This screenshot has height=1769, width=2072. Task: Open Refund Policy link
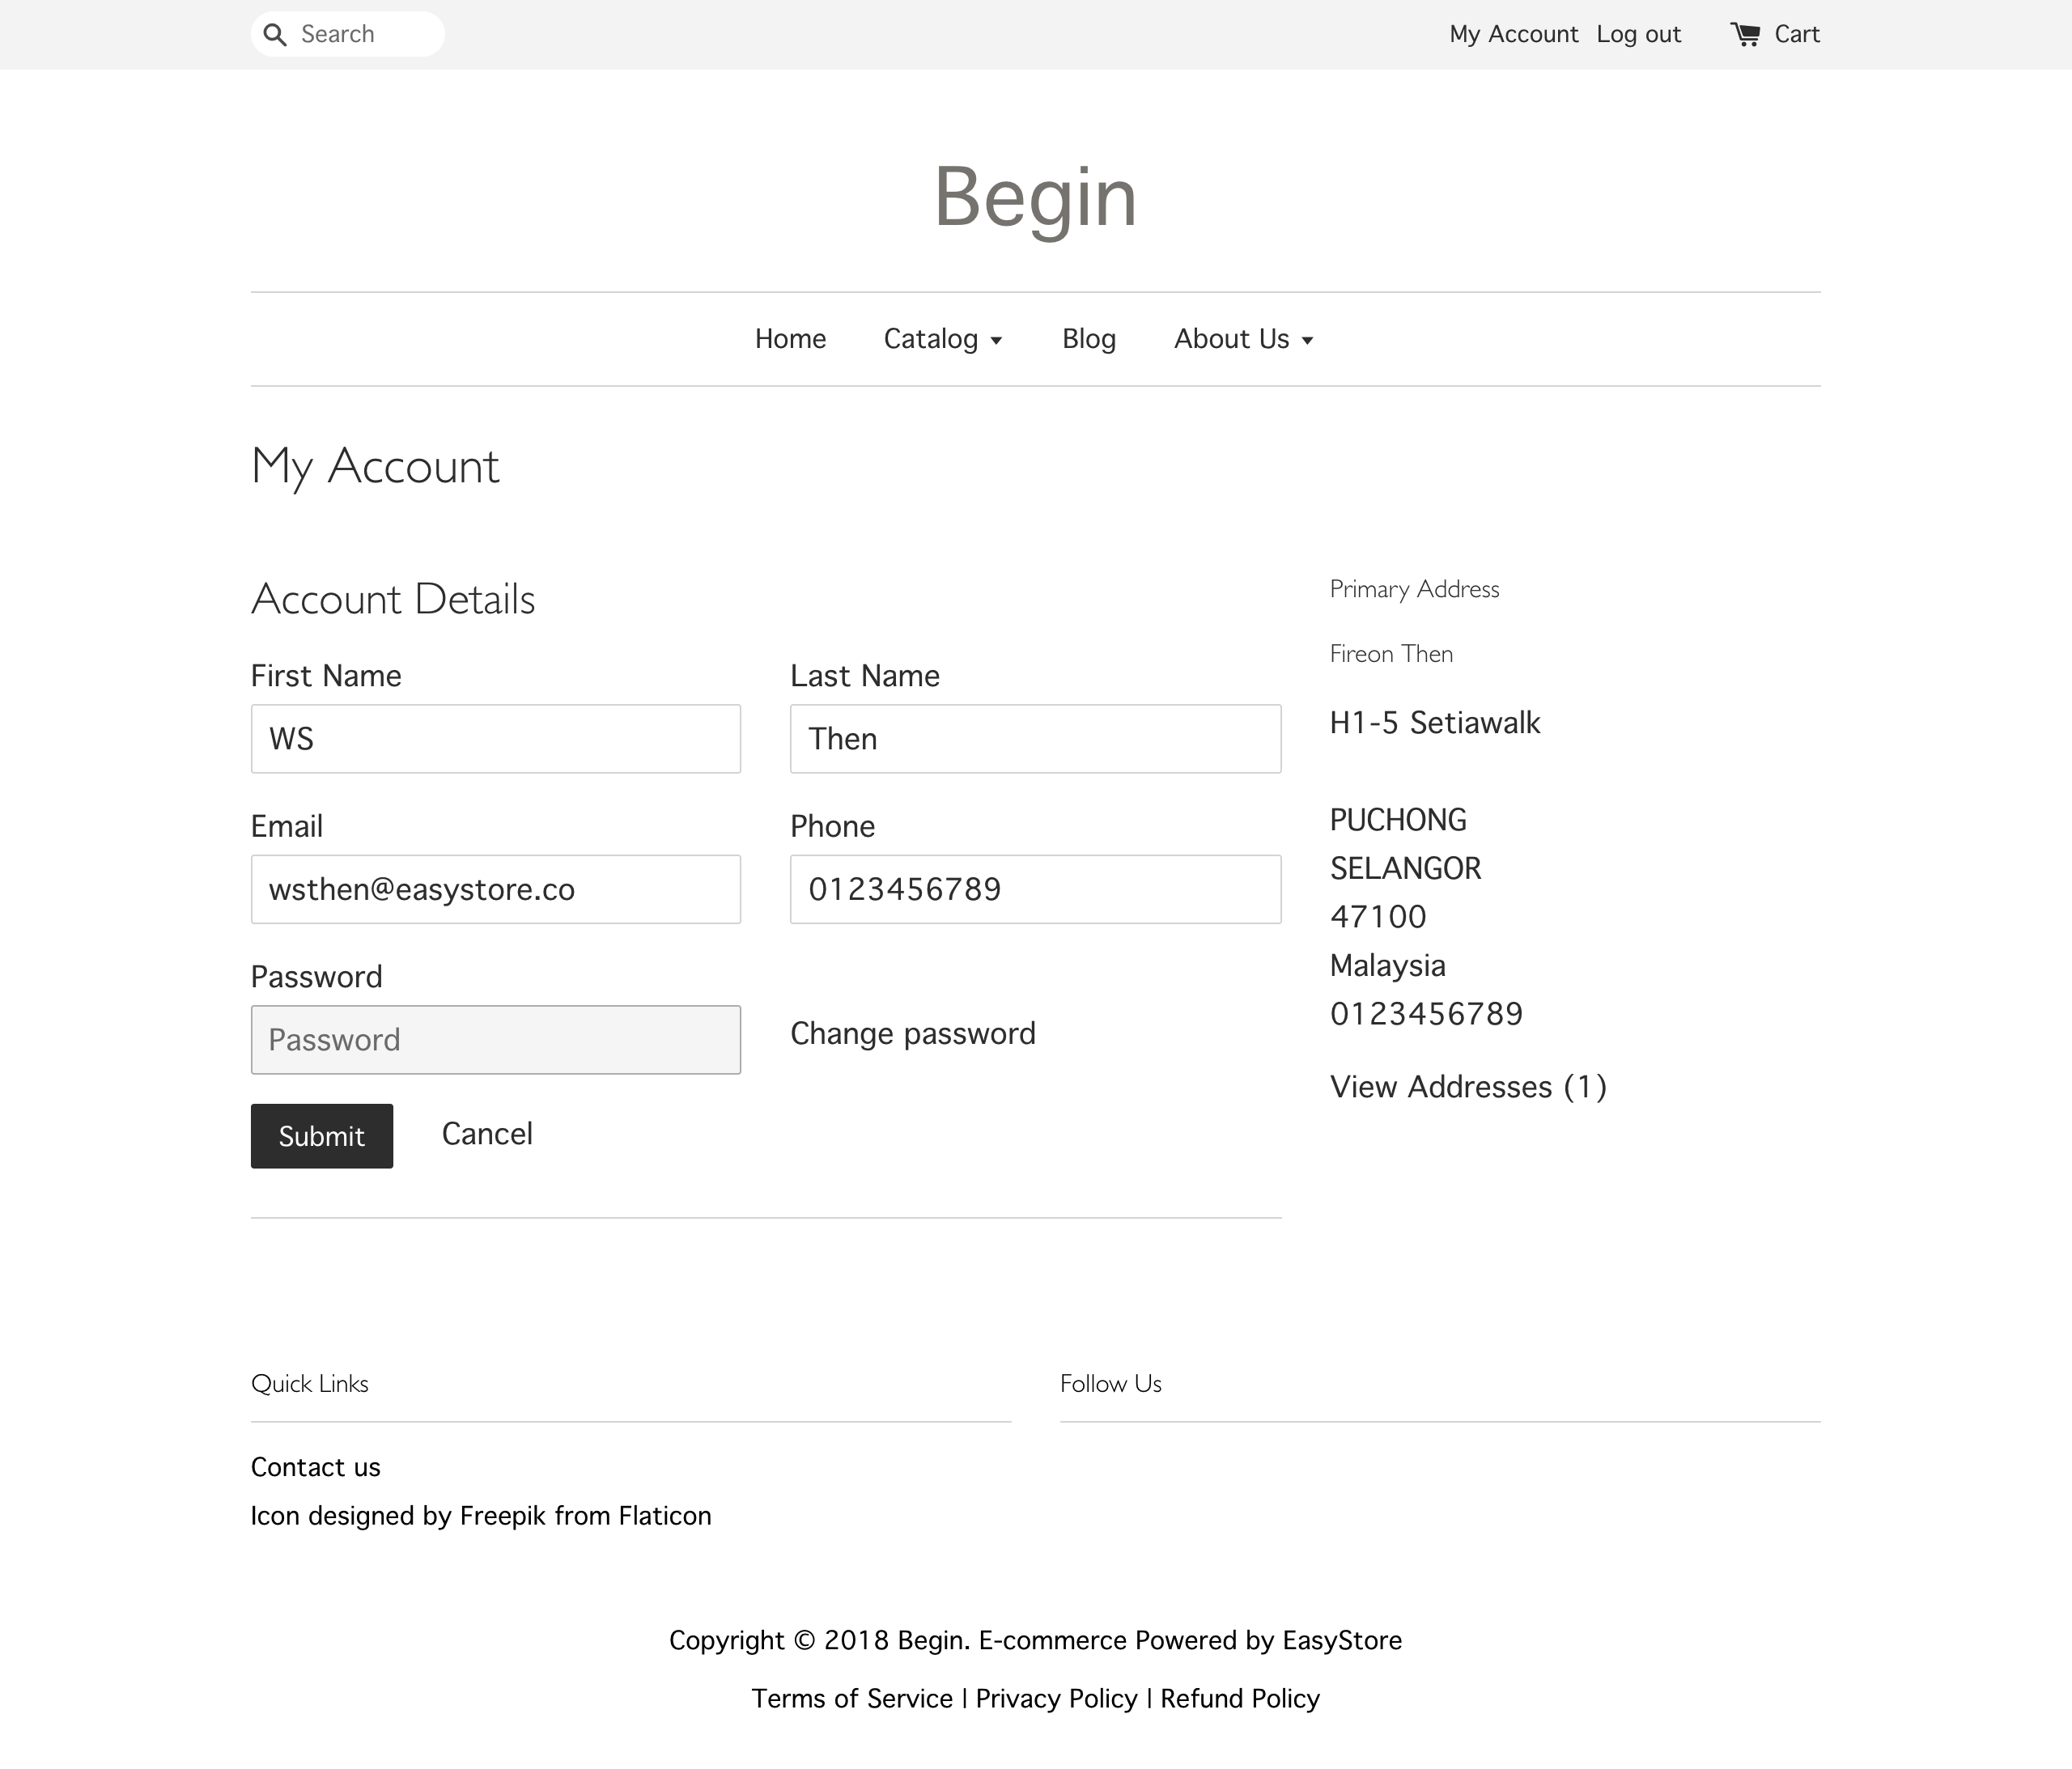1240,1699
